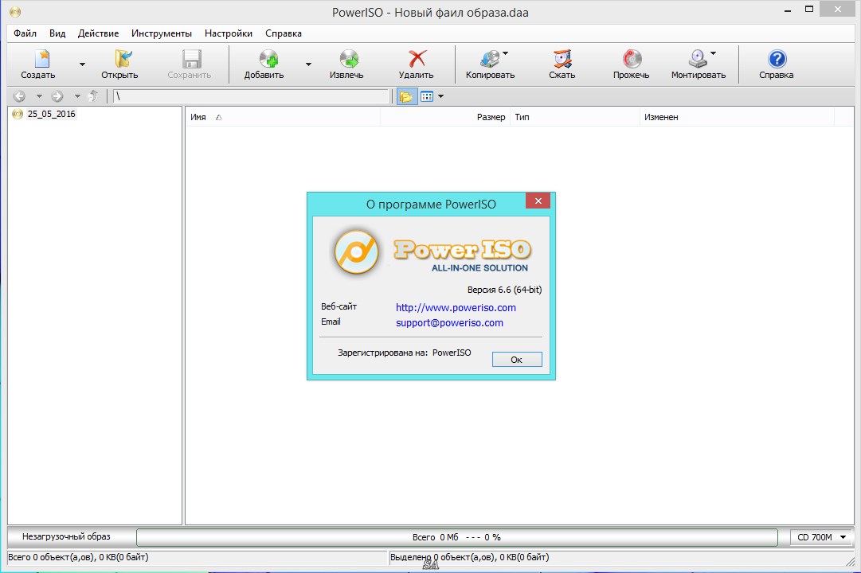Click the Ок button in dialog
The image size is (861, 573).
point(517,360)
